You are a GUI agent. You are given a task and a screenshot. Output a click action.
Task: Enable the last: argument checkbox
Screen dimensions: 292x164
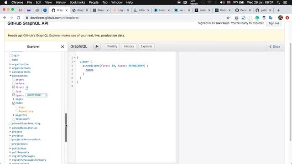(14, 91)
